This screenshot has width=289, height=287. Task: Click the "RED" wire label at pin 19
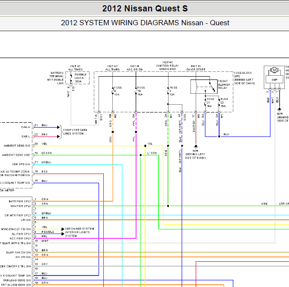45,171
